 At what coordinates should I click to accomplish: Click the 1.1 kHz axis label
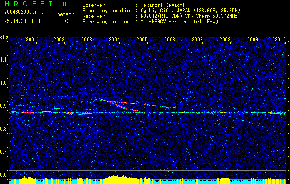point(4,60)
